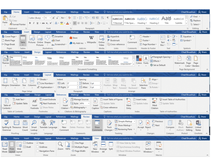Add a Watermark to the page

[x=179, y=61]
